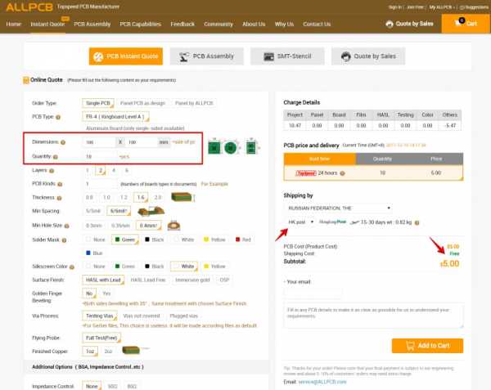Image resolution: width=491 pixels, height=390 pixels.
Task: Click the square PCB shape illustration
Action: pyautogui.click(x=214, y=147)
